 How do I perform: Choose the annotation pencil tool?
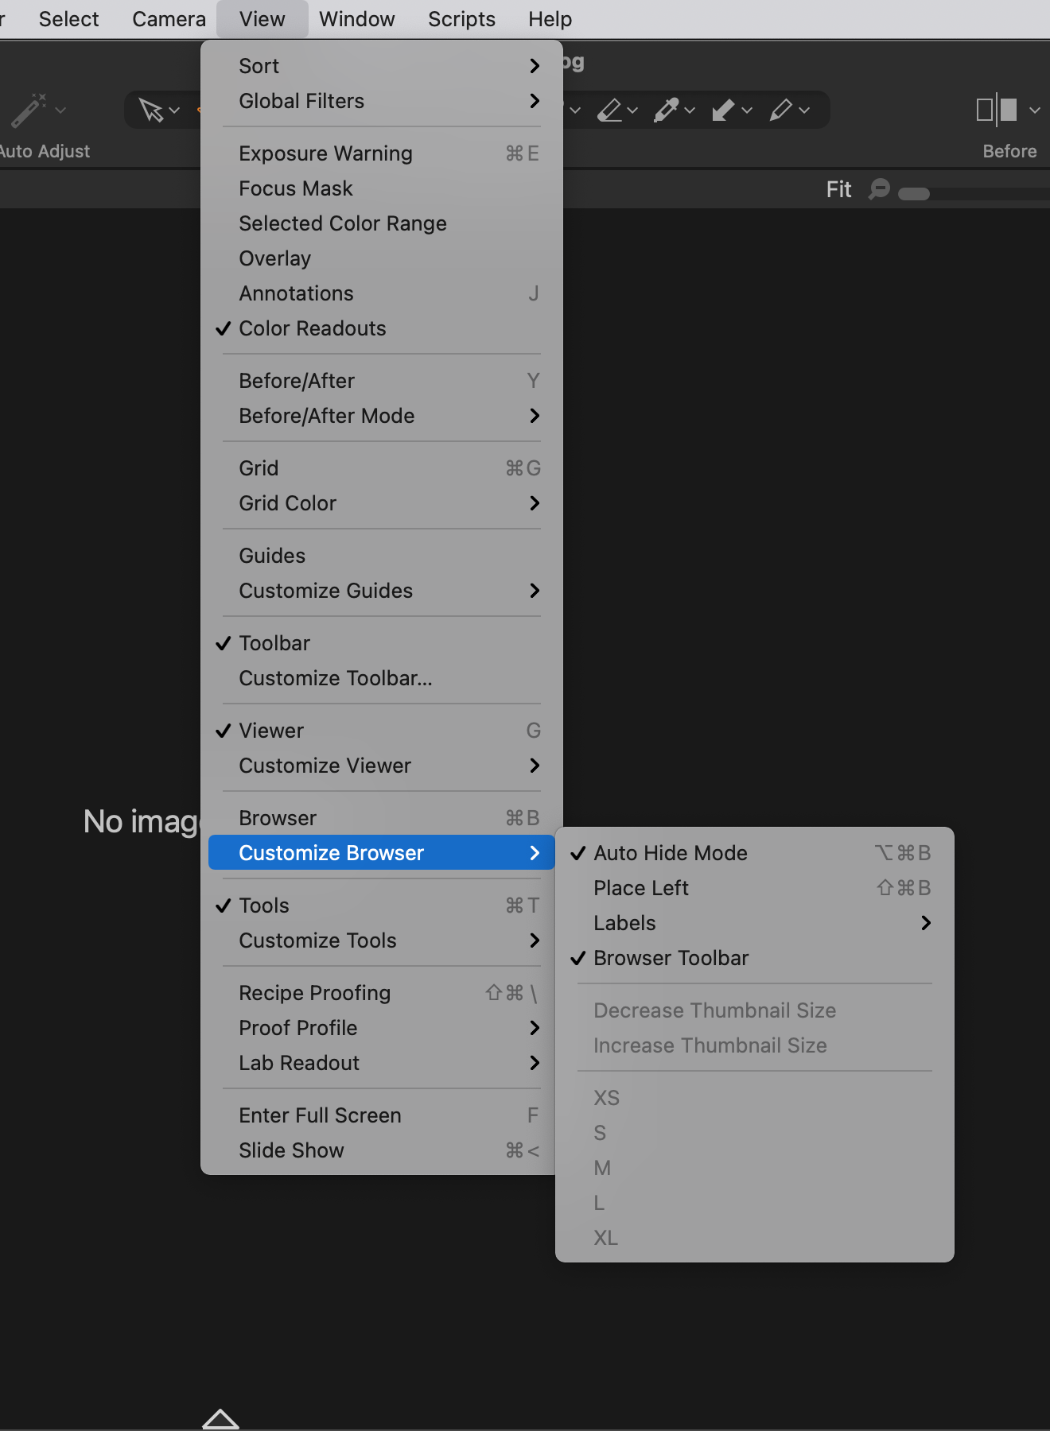point(781,110)
